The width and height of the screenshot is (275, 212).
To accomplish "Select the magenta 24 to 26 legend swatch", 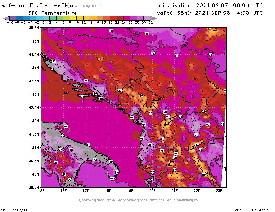I will point(127,18).
